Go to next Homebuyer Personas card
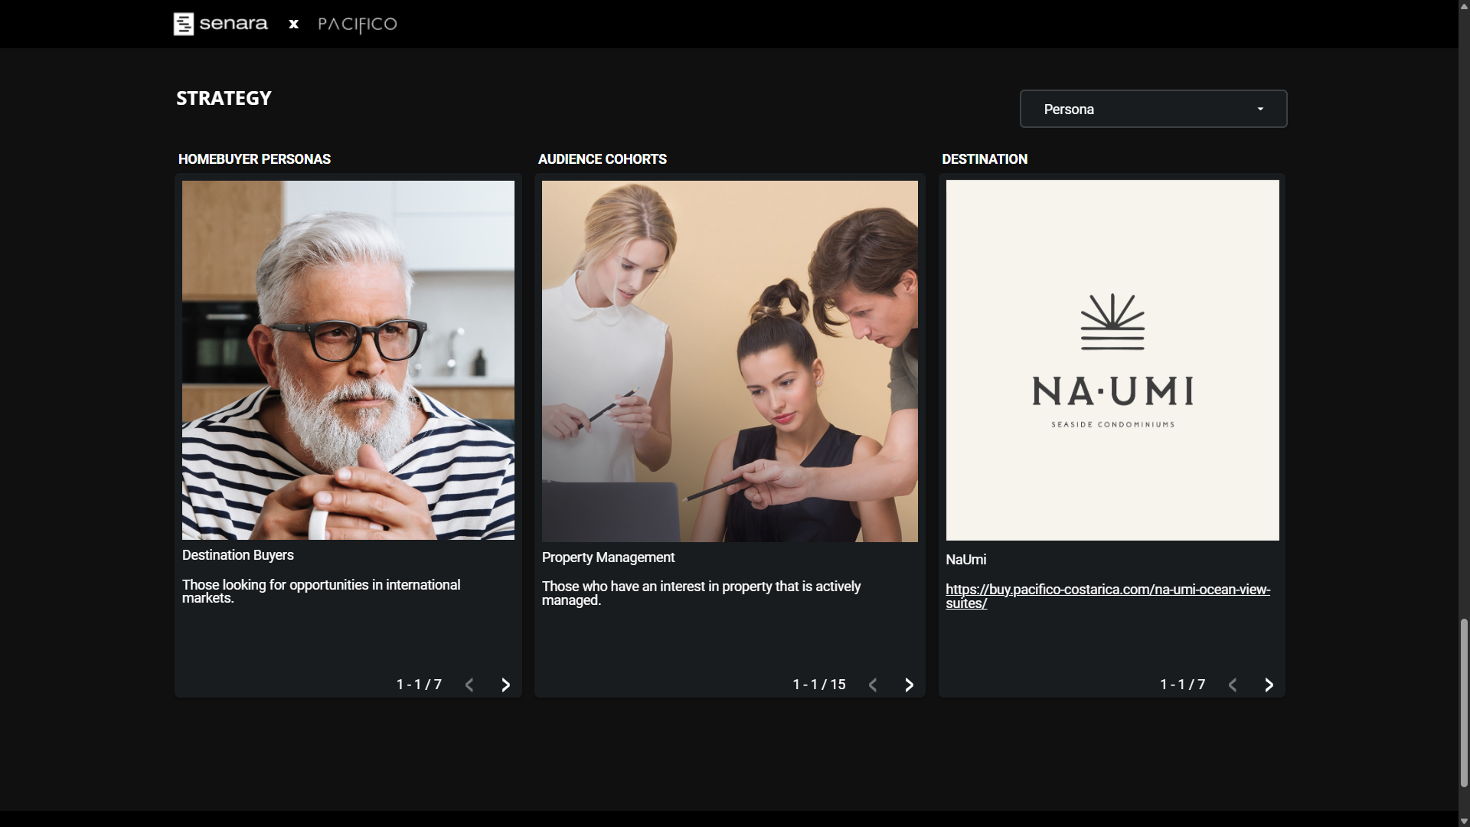1470x827 pixels. (505, 685)
